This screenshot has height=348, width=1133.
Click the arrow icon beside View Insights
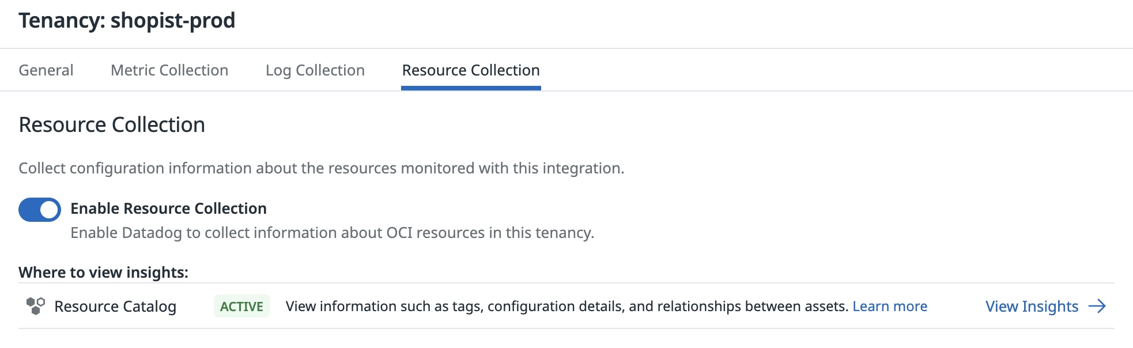(x=1097, y=306)
